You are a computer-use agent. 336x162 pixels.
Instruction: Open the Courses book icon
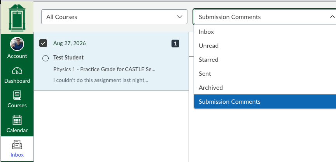click(x=17, y=96)
